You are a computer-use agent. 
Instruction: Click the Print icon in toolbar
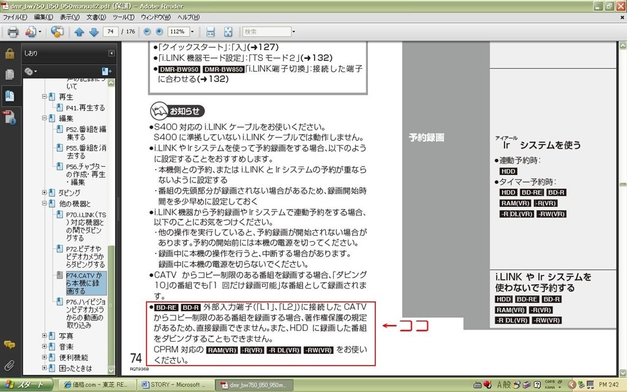click(13, 32)
